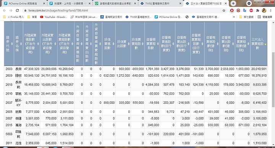Open the AdBlock Plus extension icon
275x148 pixels.
tap(251, 11)
